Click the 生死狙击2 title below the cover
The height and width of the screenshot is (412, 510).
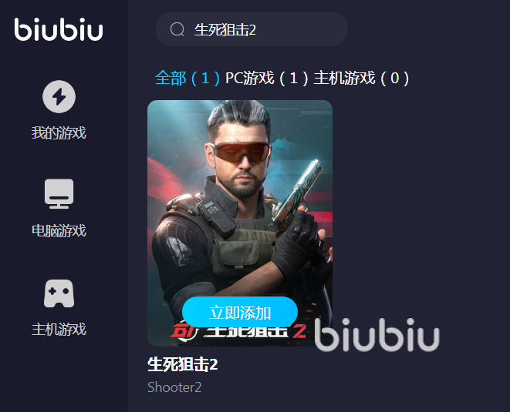tap(182, 364)
